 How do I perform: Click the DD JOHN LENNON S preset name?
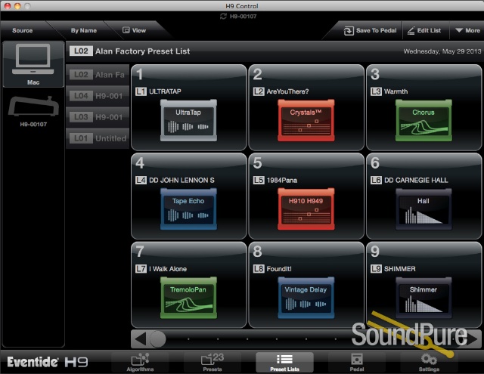pos(181,180)
